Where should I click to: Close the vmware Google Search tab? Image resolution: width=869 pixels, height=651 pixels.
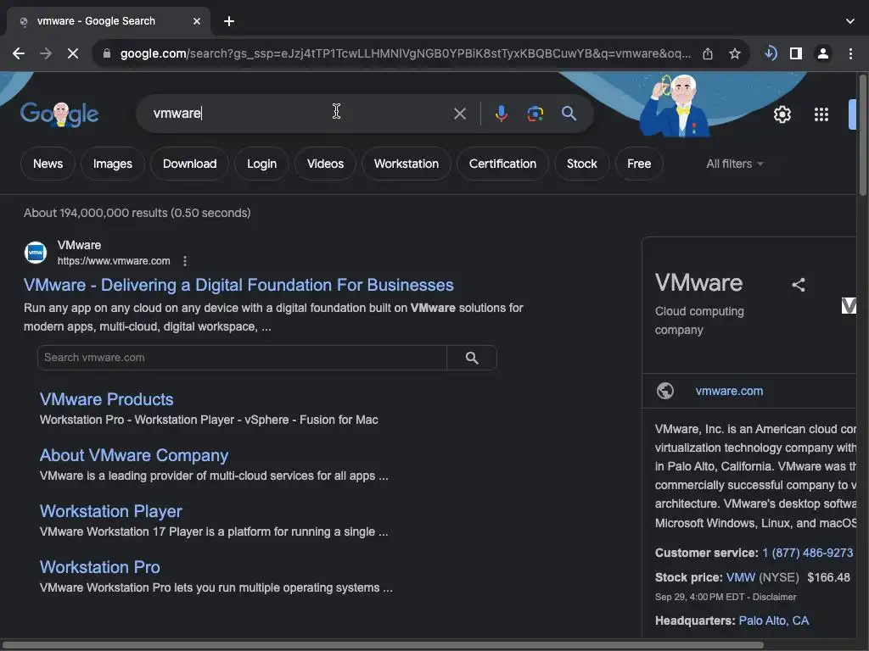tap(197, 21)
